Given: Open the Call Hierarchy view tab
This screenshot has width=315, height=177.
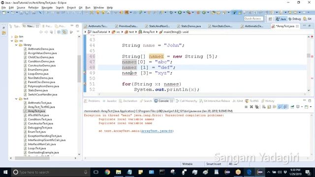Looking at the screenshot, I should [187, 101].
